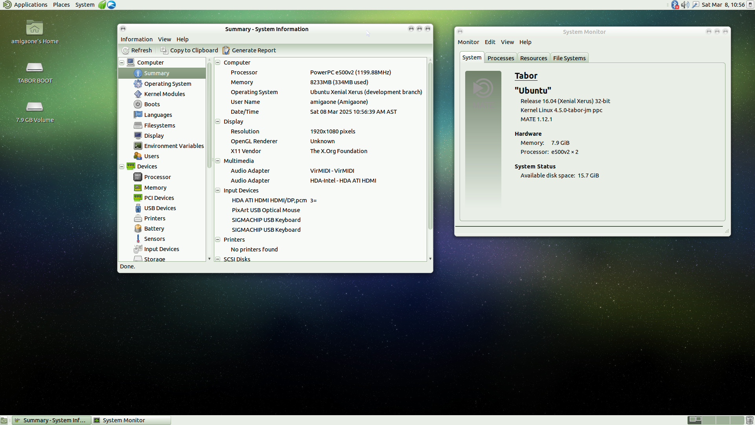Select PCI Devices entry
Image resolution: width=755 pixels, height=425 pixels.
159,198
